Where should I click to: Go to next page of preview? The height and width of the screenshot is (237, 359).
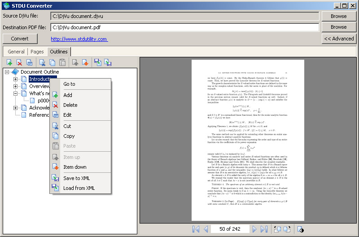tap(254, 229)
